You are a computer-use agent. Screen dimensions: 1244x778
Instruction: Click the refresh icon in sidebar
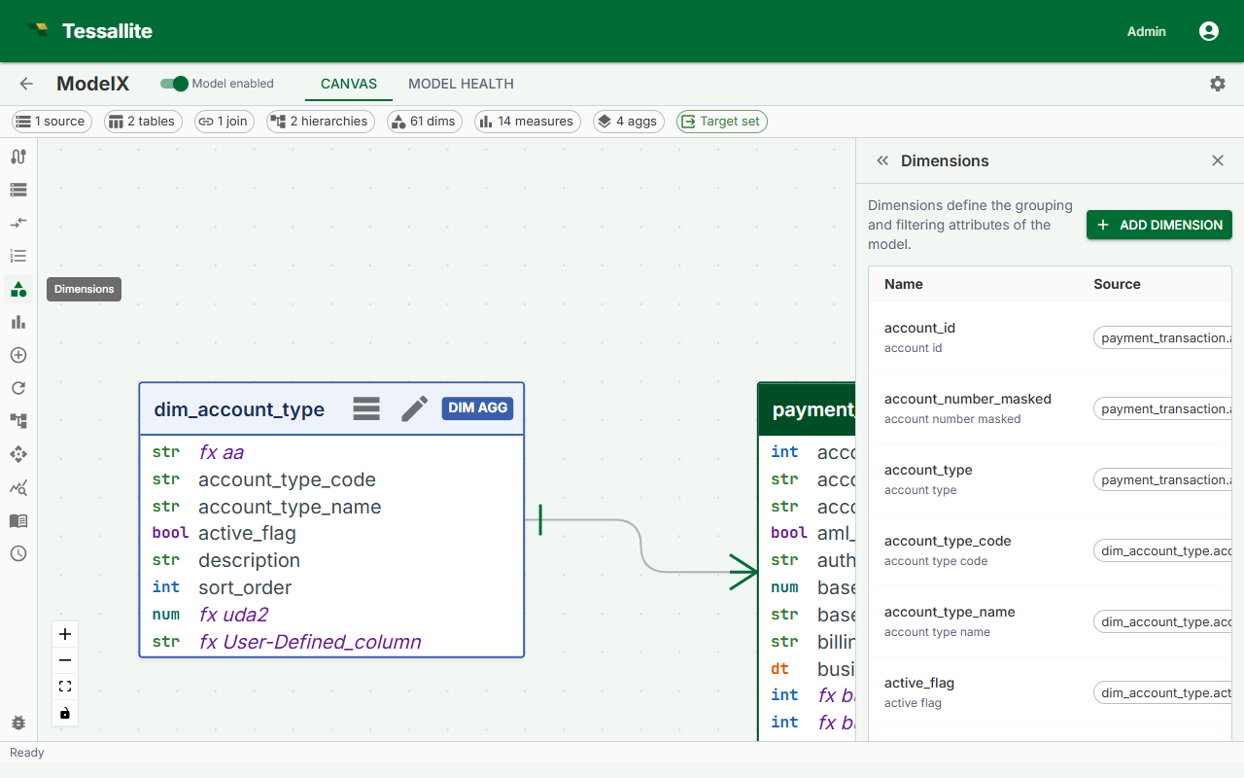[x=18, y=388]
